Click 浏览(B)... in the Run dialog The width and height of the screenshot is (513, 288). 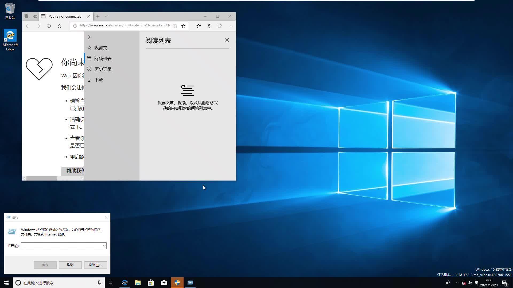[95, 265]
